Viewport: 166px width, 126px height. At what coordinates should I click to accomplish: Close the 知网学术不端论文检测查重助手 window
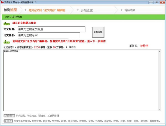162,2
